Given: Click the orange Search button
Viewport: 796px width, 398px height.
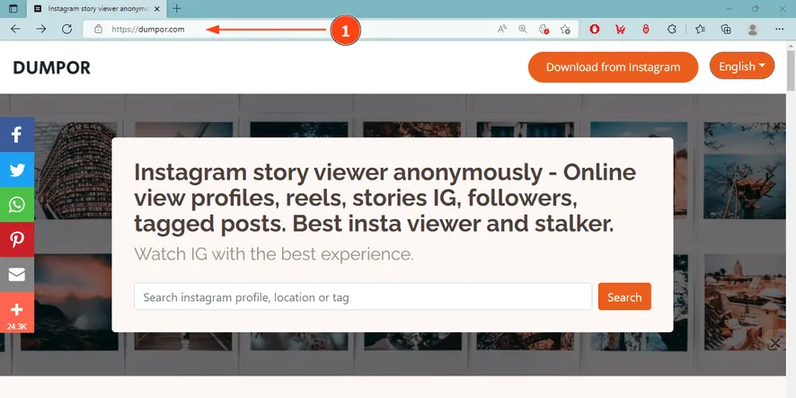Looking at the screenshot, I should click(624, 296).
